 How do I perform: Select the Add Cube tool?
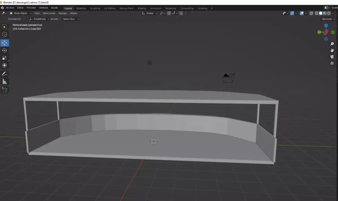tap(5, 90)
